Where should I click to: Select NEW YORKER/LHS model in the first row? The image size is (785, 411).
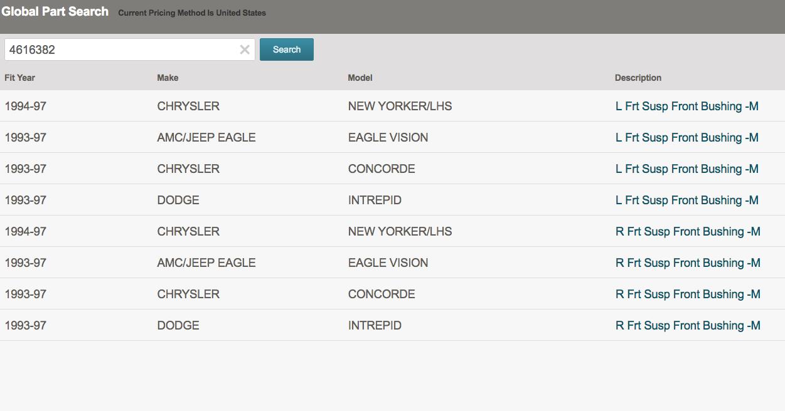[x=400, y=107]
